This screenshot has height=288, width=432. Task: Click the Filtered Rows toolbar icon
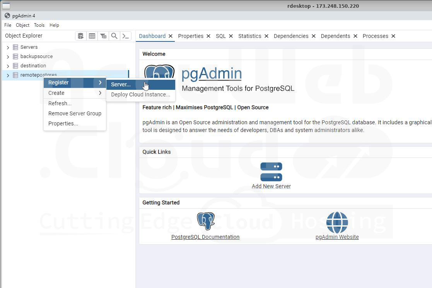(103, 36)
